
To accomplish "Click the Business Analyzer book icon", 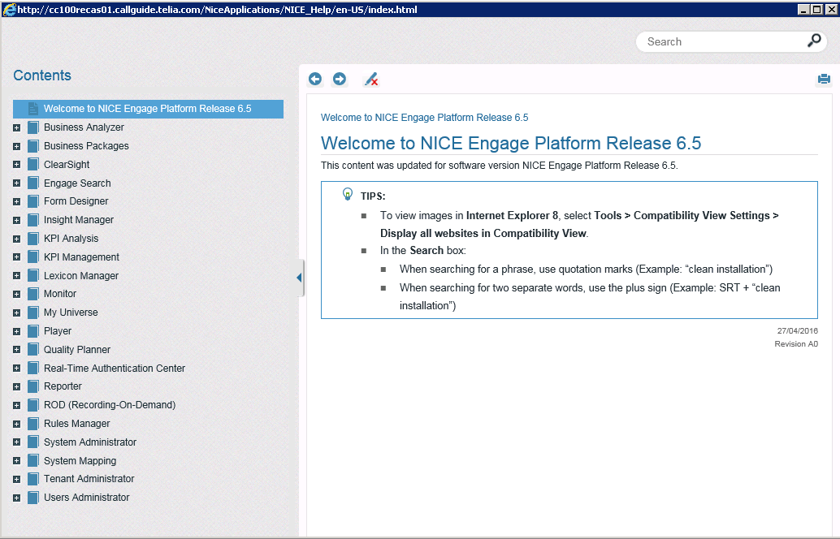I will click(33, 127).
